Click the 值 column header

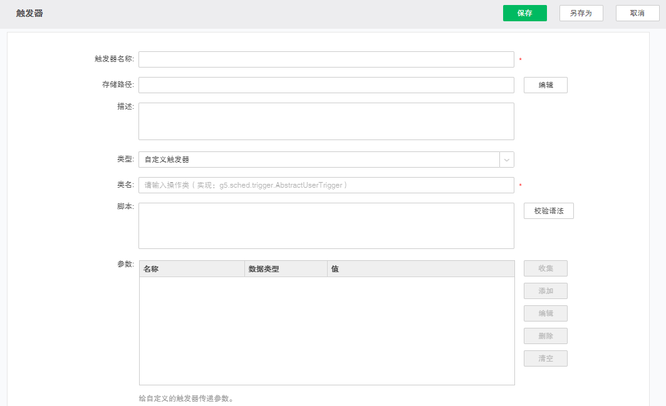point(420,269)
